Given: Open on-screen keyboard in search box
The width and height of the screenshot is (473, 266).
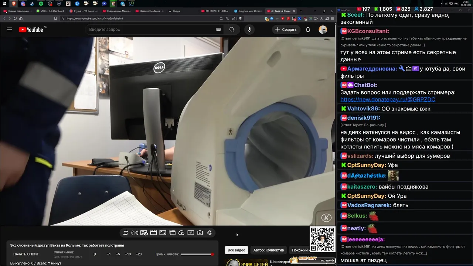Looking at the screenshot, I should pos(218,30).
